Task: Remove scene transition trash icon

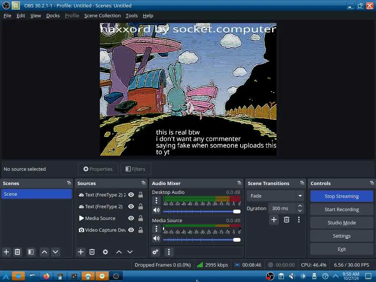Action: coord(286,220)
